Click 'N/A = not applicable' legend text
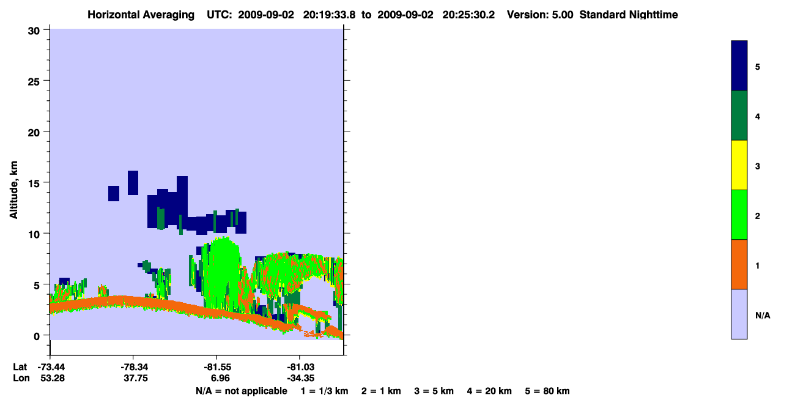The height and width of the screenshot is (408, 795). [x=241, y=391]
